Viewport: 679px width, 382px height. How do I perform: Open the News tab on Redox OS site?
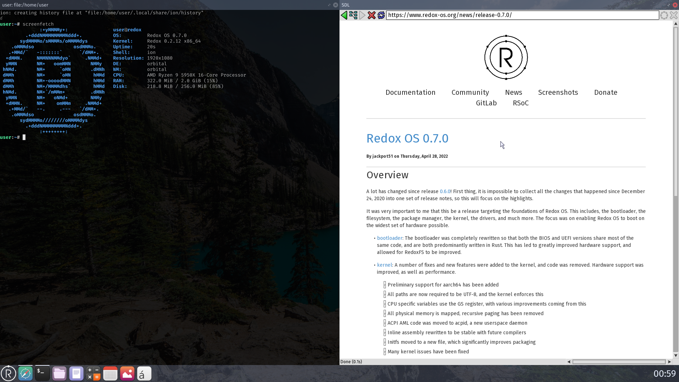[x=514, y=92]
